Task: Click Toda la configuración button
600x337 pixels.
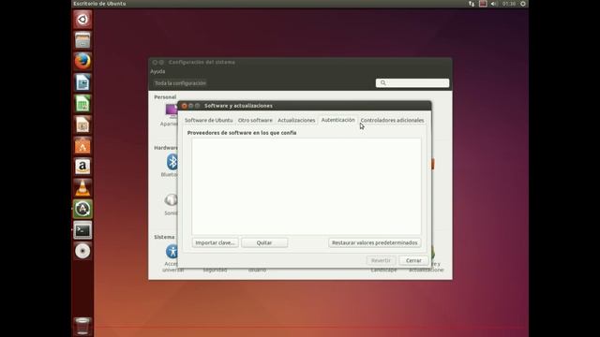Action: click(x=180, y=83)
